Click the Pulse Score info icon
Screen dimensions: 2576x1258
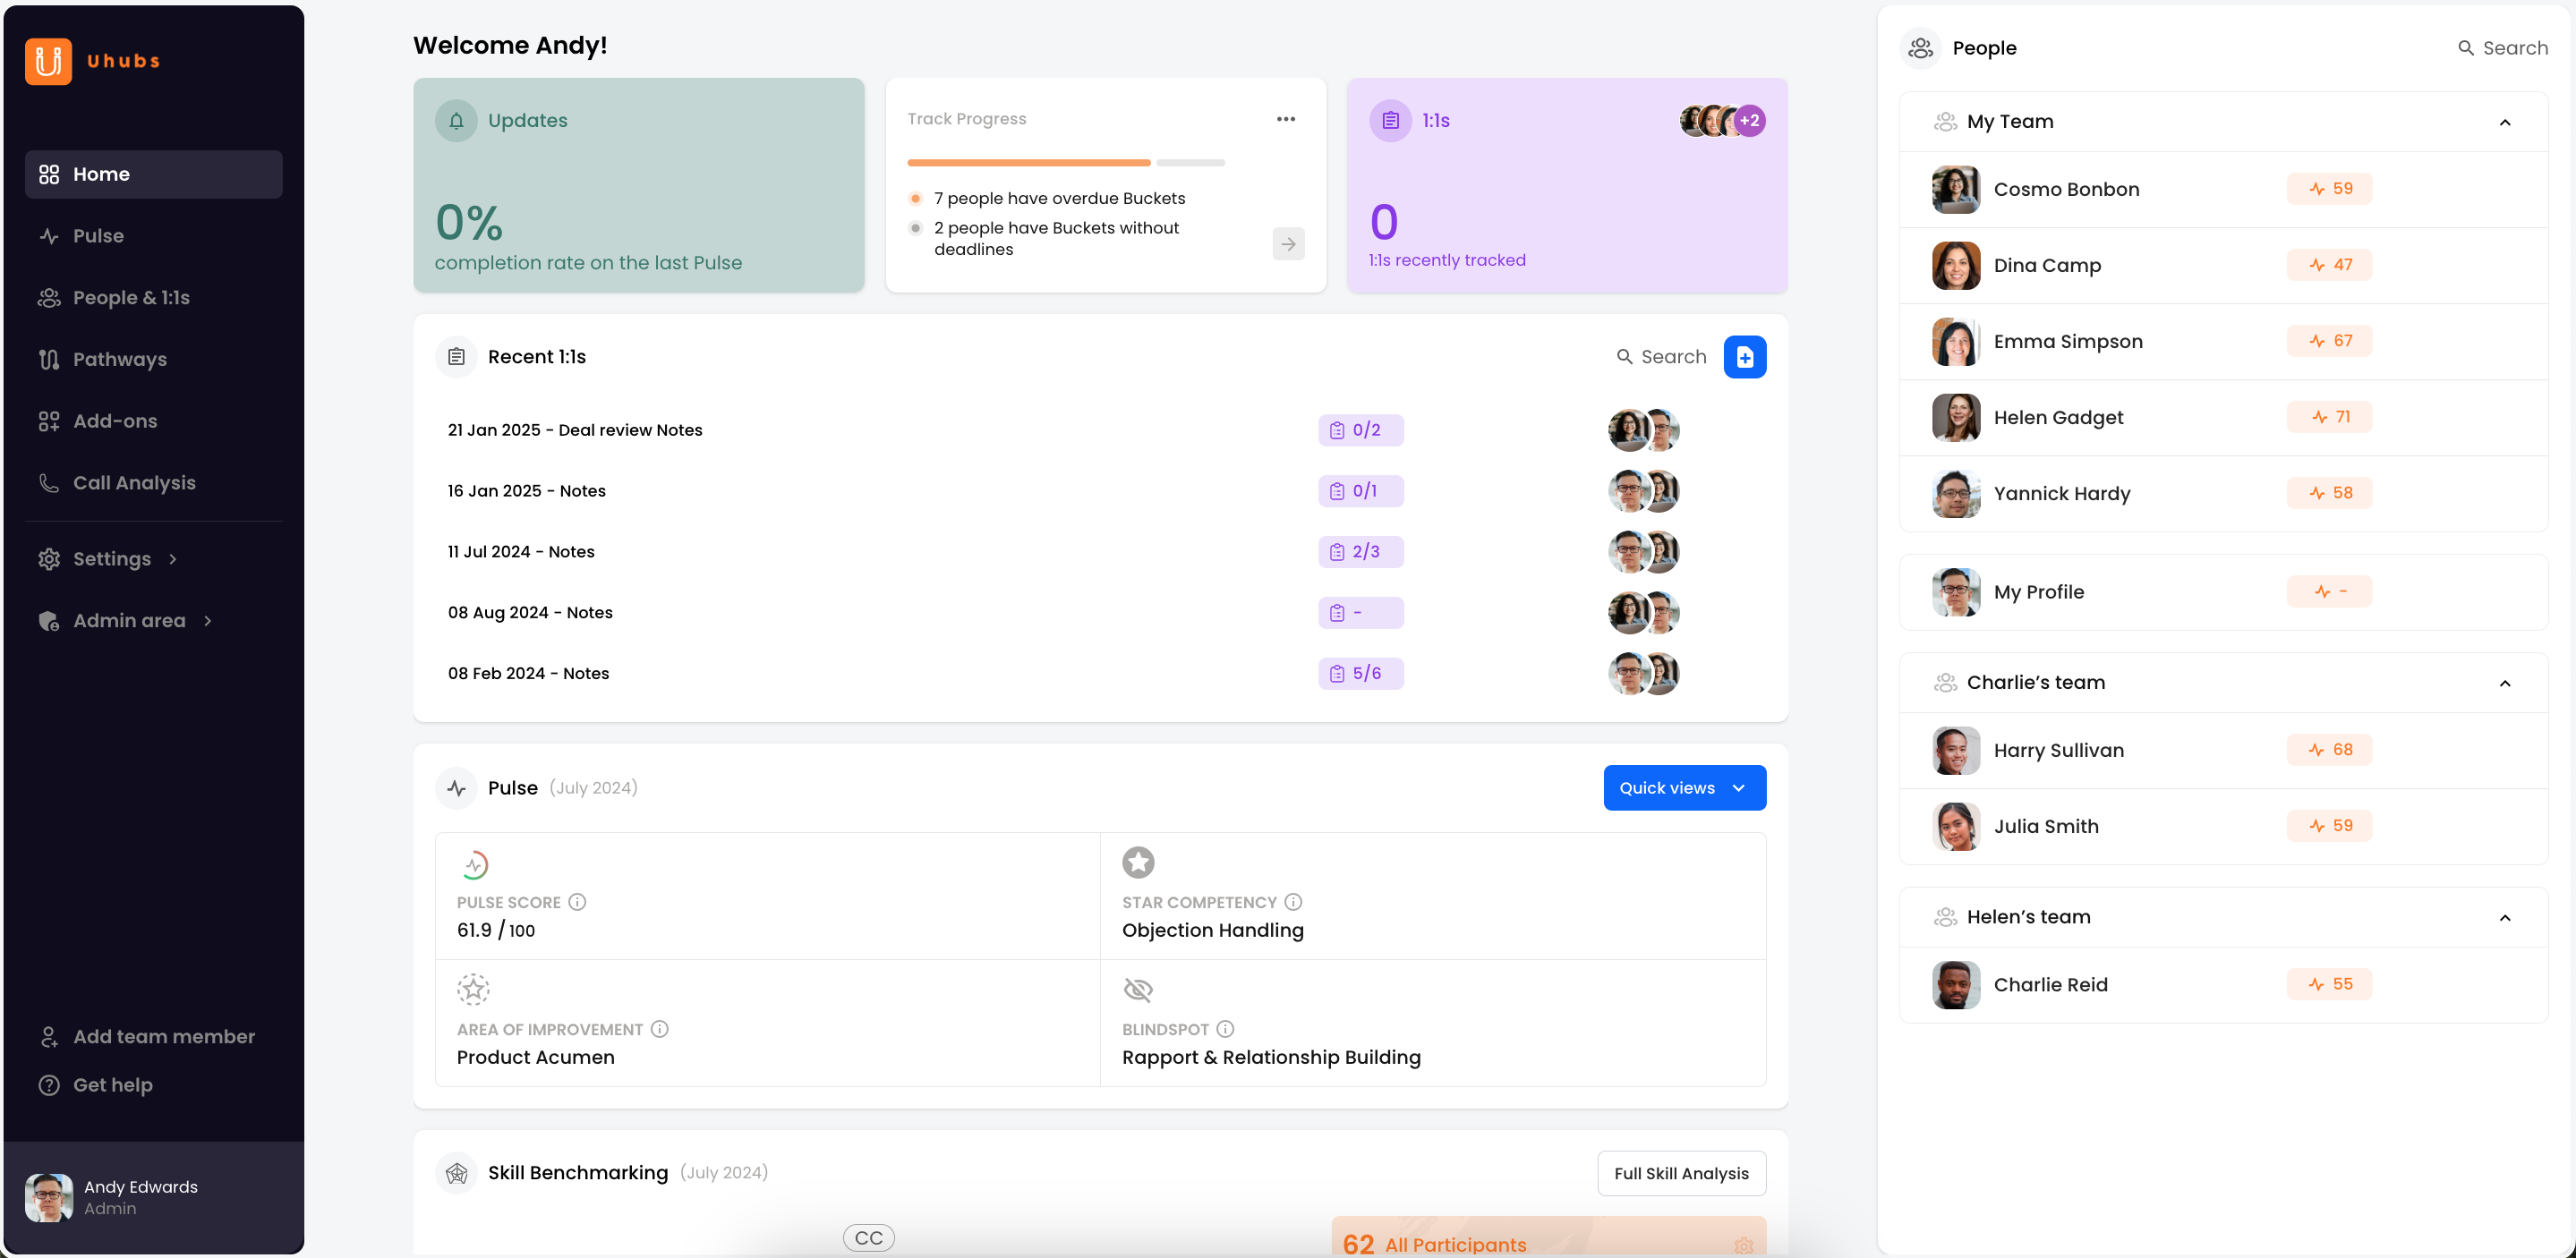click(577, 902)
